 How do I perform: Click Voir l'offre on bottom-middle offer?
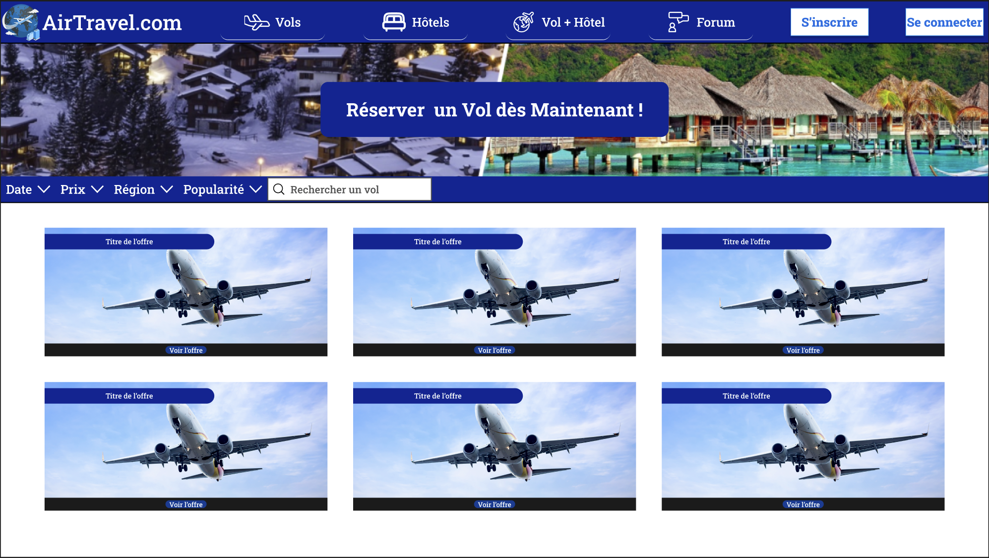[x=494, y=504]
